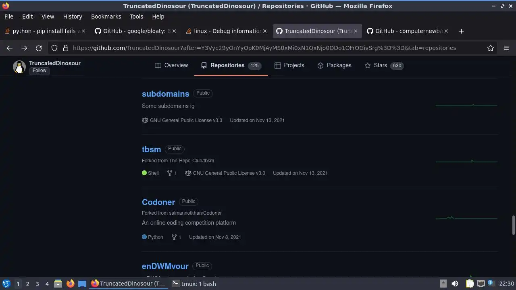Click the subdomains license scale icon
516x290 pixels.
point(145,120)
